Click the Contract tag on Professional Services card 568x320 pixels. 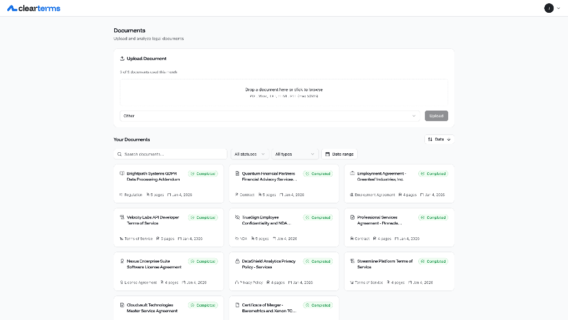359,239
